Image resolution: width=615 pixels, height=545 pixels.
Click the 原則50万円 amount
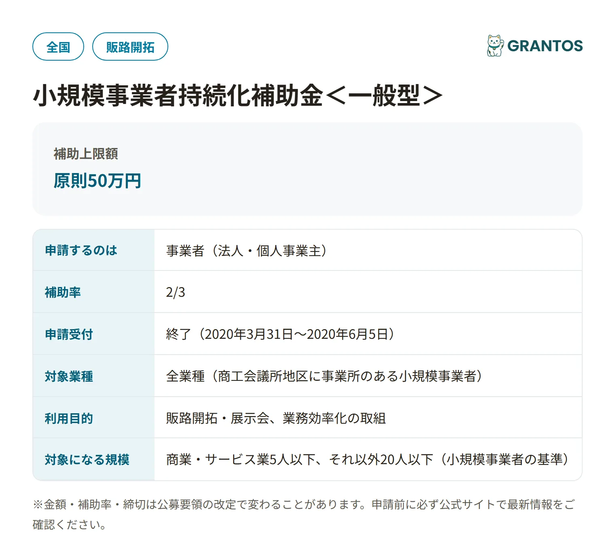pos(97,181)
